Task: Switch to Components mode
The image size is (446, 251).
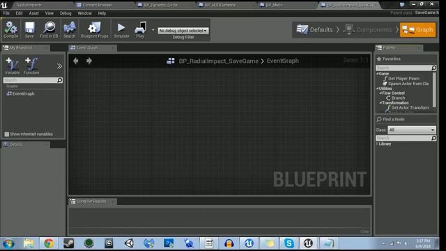Action: (x=367, y=29)
